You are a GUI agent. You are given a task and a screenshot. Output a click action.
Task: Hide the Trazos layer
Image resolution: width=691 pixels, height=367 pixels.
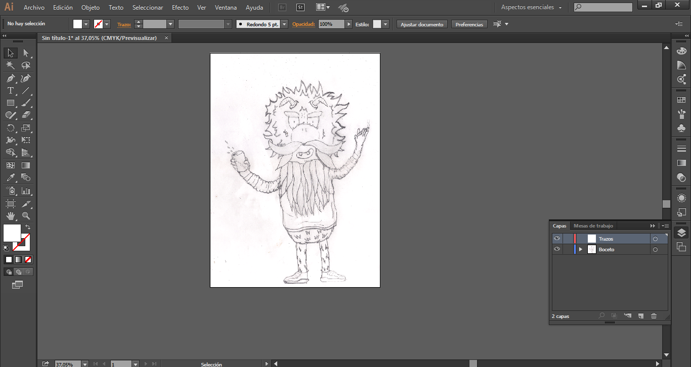click(557, 239)
